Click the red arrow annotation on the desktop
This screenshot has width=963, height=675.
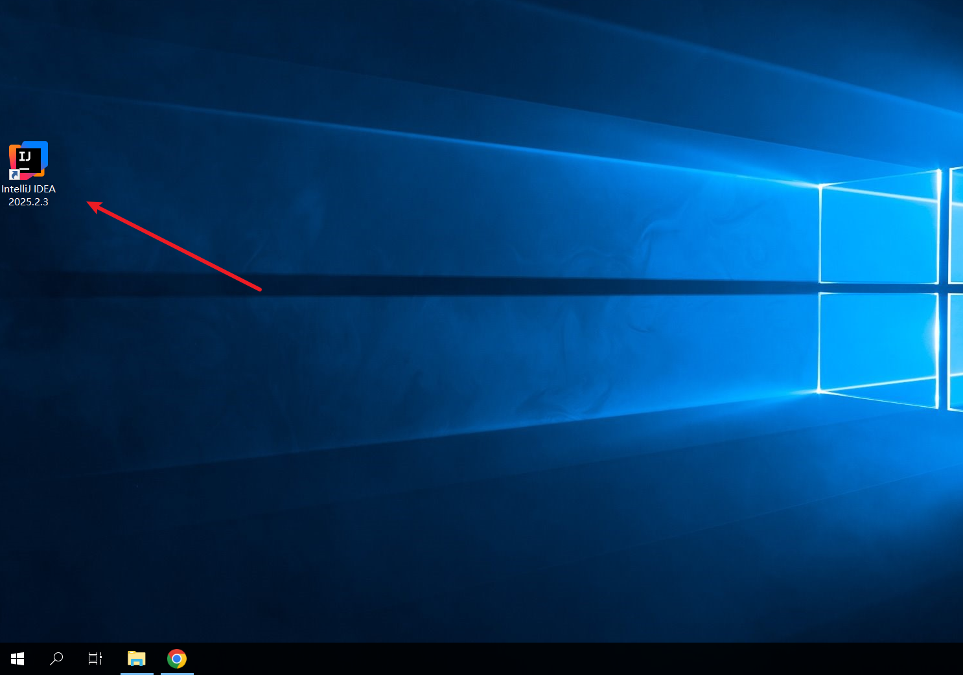point(175,246)
